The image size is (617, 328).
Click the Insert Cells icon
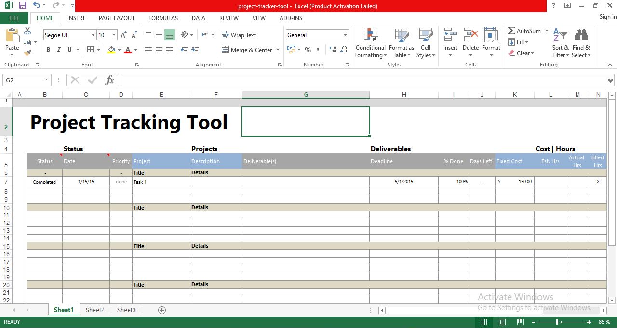click(450, 43)
